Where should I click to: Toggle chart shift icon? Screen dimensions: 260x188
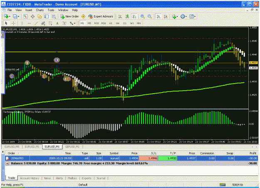tap(166, 16)
